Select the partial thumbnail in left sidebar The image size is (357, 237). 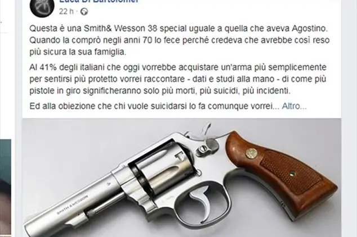point(6,187)
